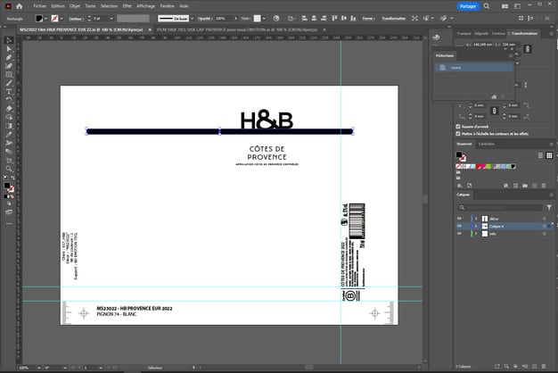Open the Objet menu

[75, 6]
